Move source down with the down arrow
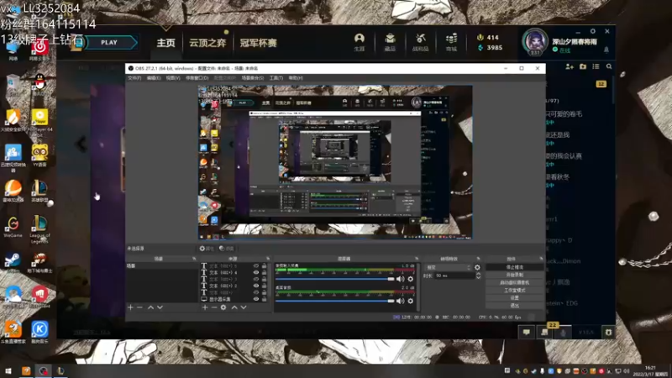The width and height of the screenshot is (672, 378). click(x=244, y=307)
